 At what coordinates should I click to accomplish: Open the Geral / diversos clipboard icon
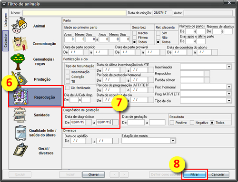click(x=20, y=150)
